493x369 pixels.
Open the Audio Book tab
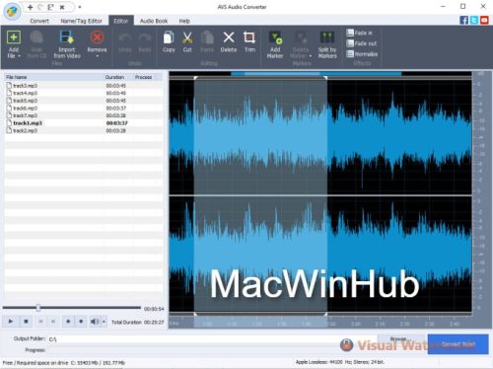tap(154, 21)
